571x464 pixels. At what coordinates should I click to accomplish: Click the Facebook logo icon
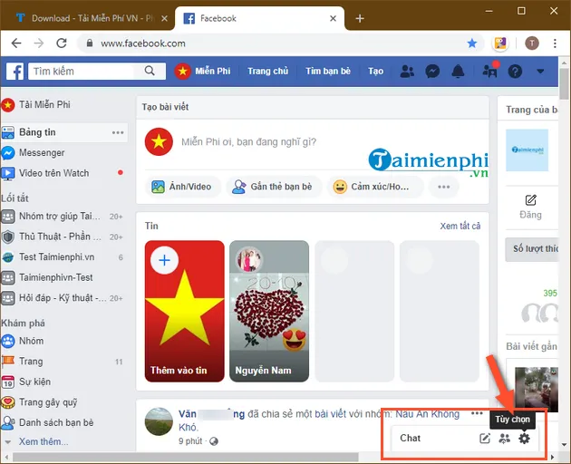pyautogui.click(x=15, y=71)
